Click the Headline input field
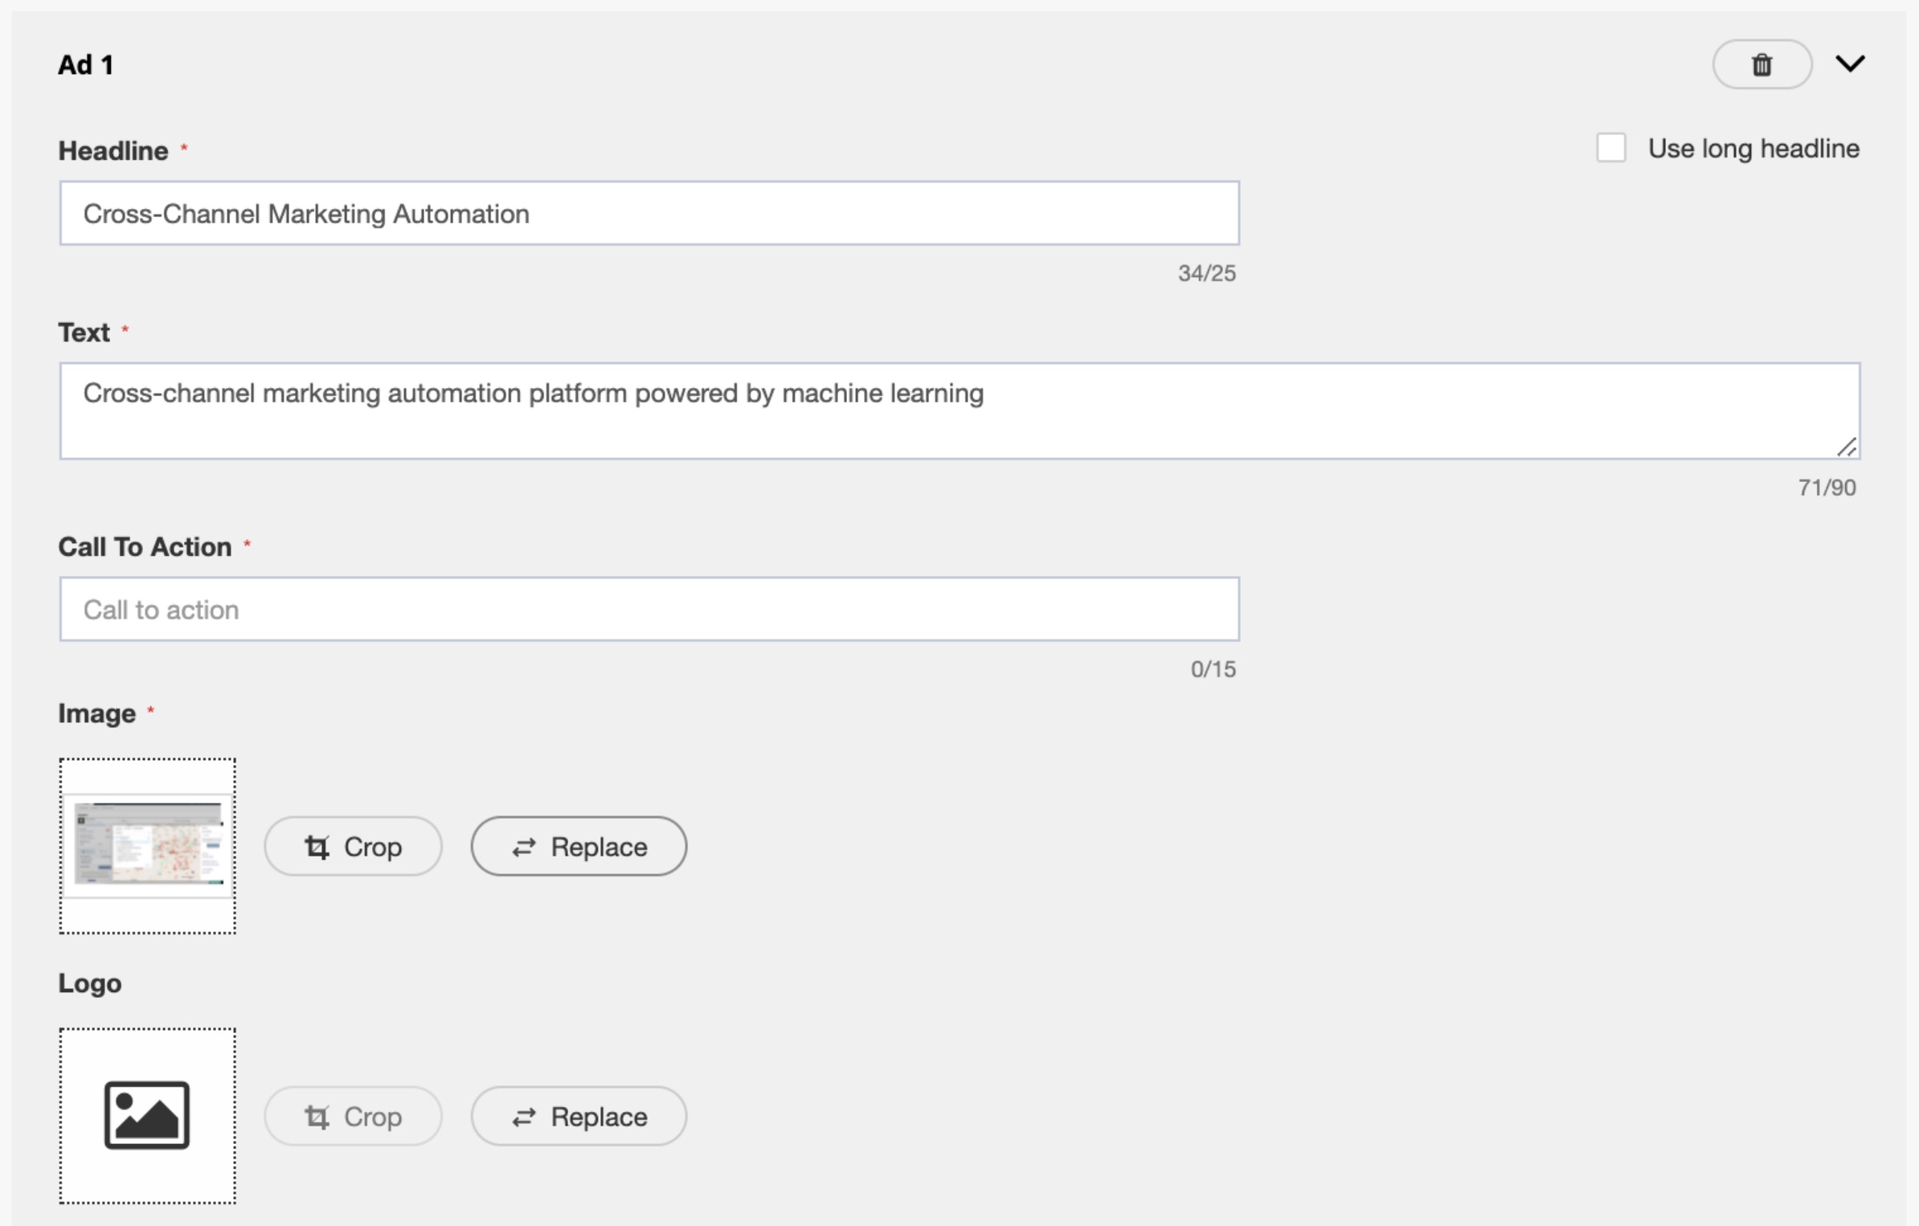 coord(649,214)
